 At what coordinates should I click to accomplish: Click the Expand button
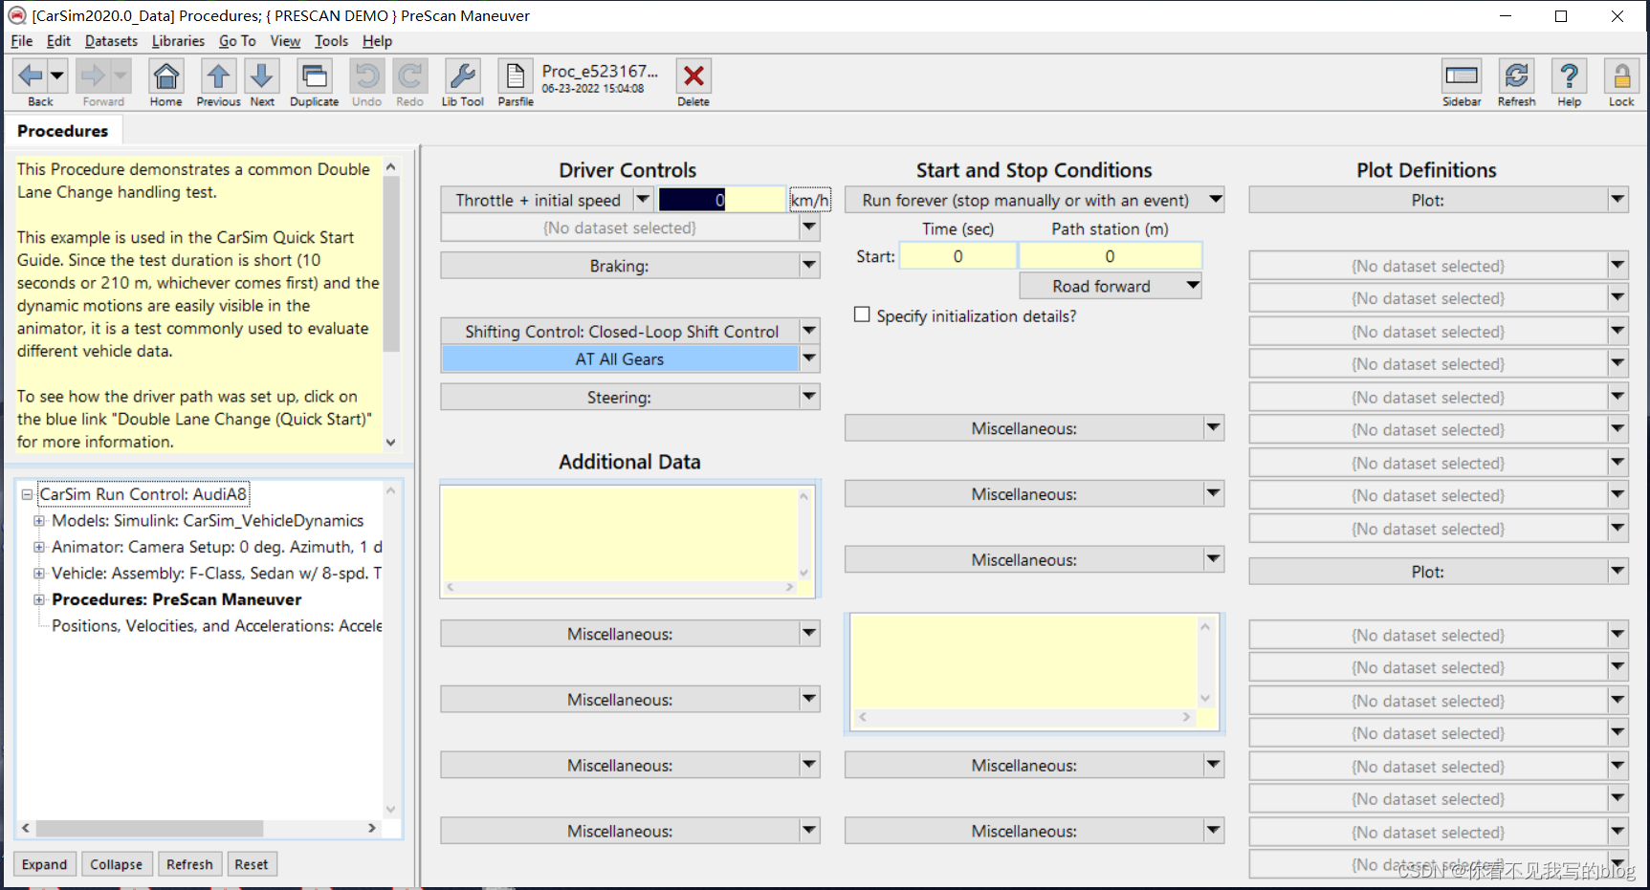click(x=45, y=864)
